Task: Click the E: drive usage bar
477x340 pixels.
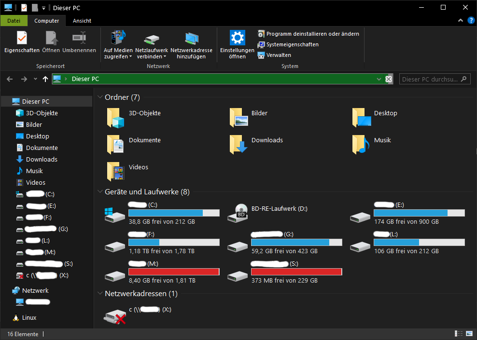Action: (419, 213)
